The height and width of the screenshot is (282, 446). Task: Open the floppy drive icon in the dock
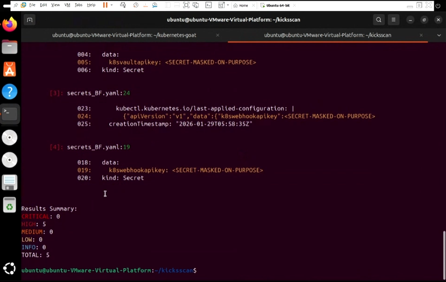pos(10,182)
